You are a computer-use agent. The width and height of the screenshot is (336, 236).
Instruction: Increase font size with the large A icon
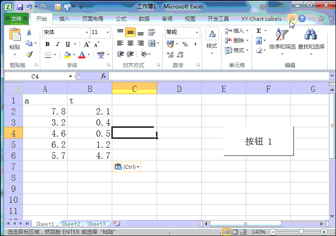click(x=87, y=44)
